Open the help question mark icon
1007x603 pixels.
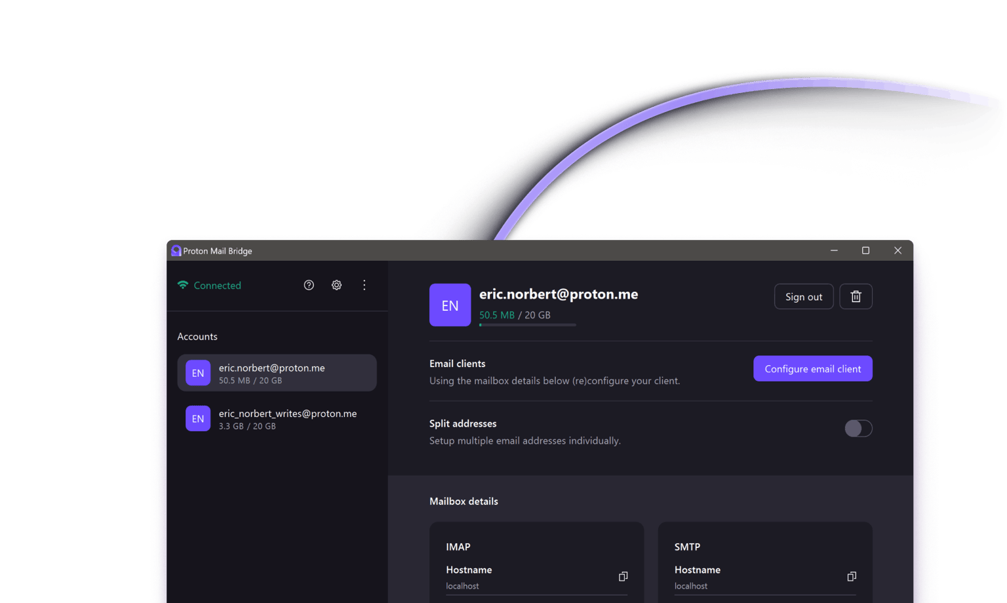[309, 285]
